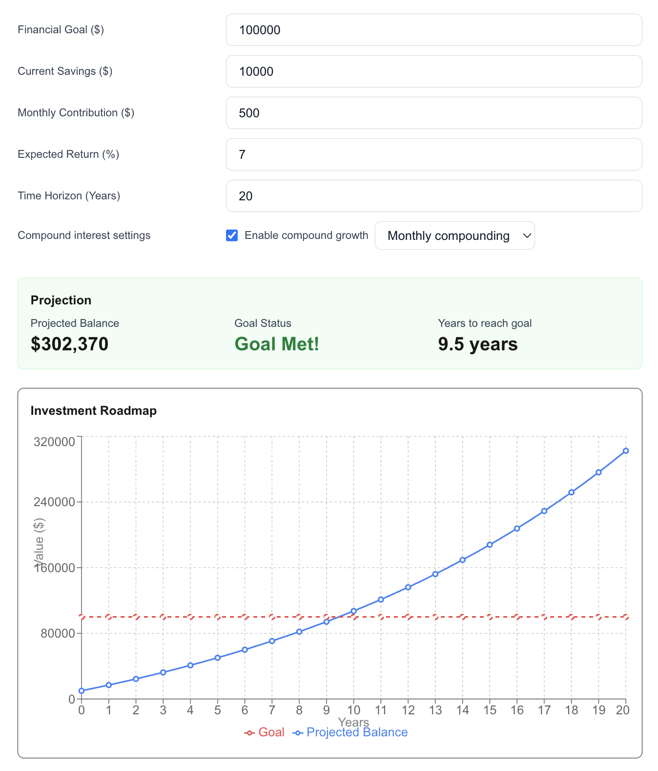Screen dimensions: 658x771
Task: Click the Time Horizon years field
Action: pyautogui.click(x=433, y=196)
